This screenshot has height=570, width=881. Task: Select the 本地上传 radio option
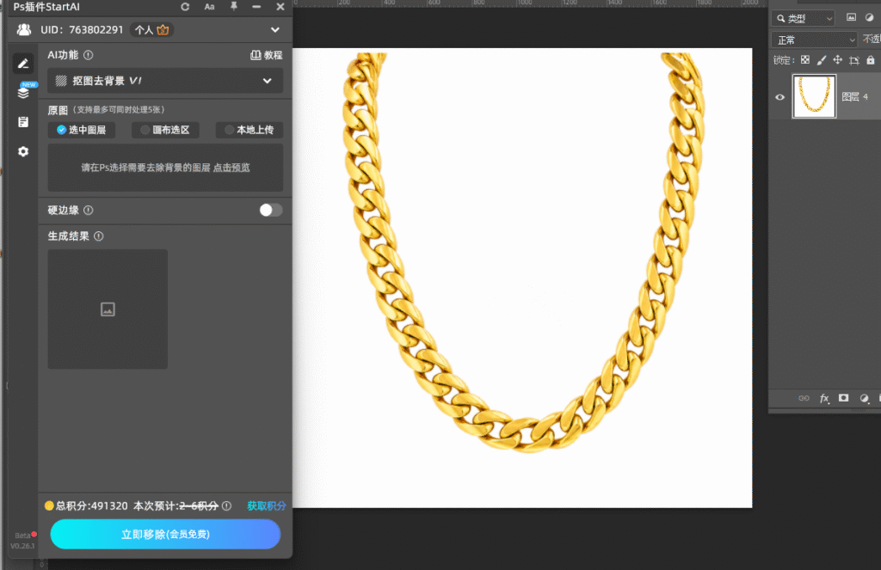coord(250,130)
